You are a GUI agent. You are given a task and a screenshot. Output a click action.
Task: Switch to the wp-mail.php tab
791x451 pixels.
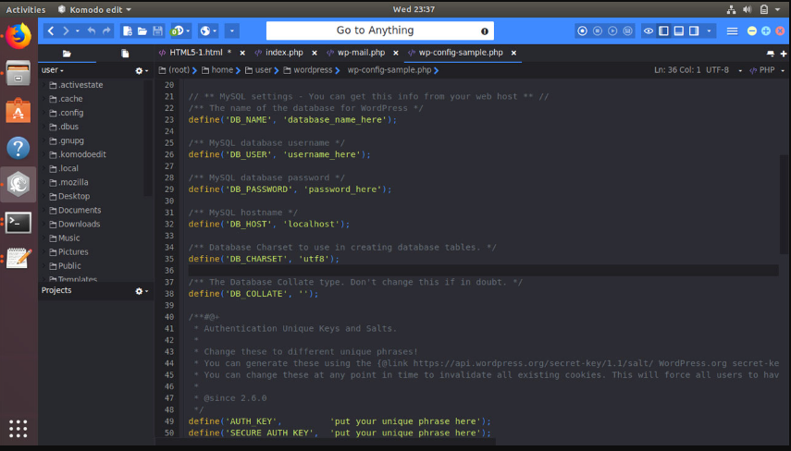point(361,53)
